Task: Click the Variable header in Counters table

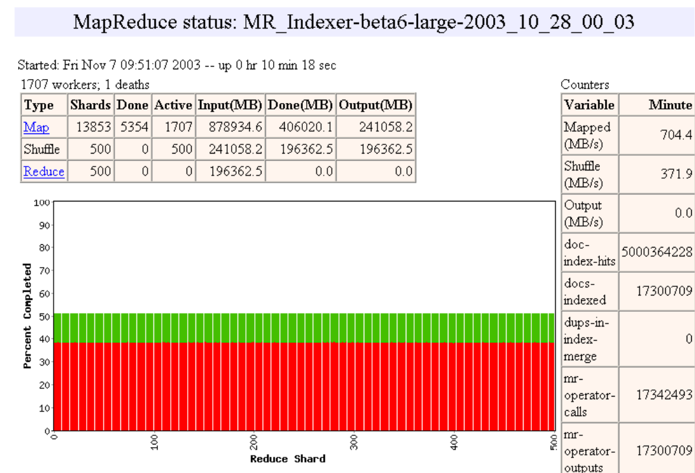Action: tap(589, 105)
